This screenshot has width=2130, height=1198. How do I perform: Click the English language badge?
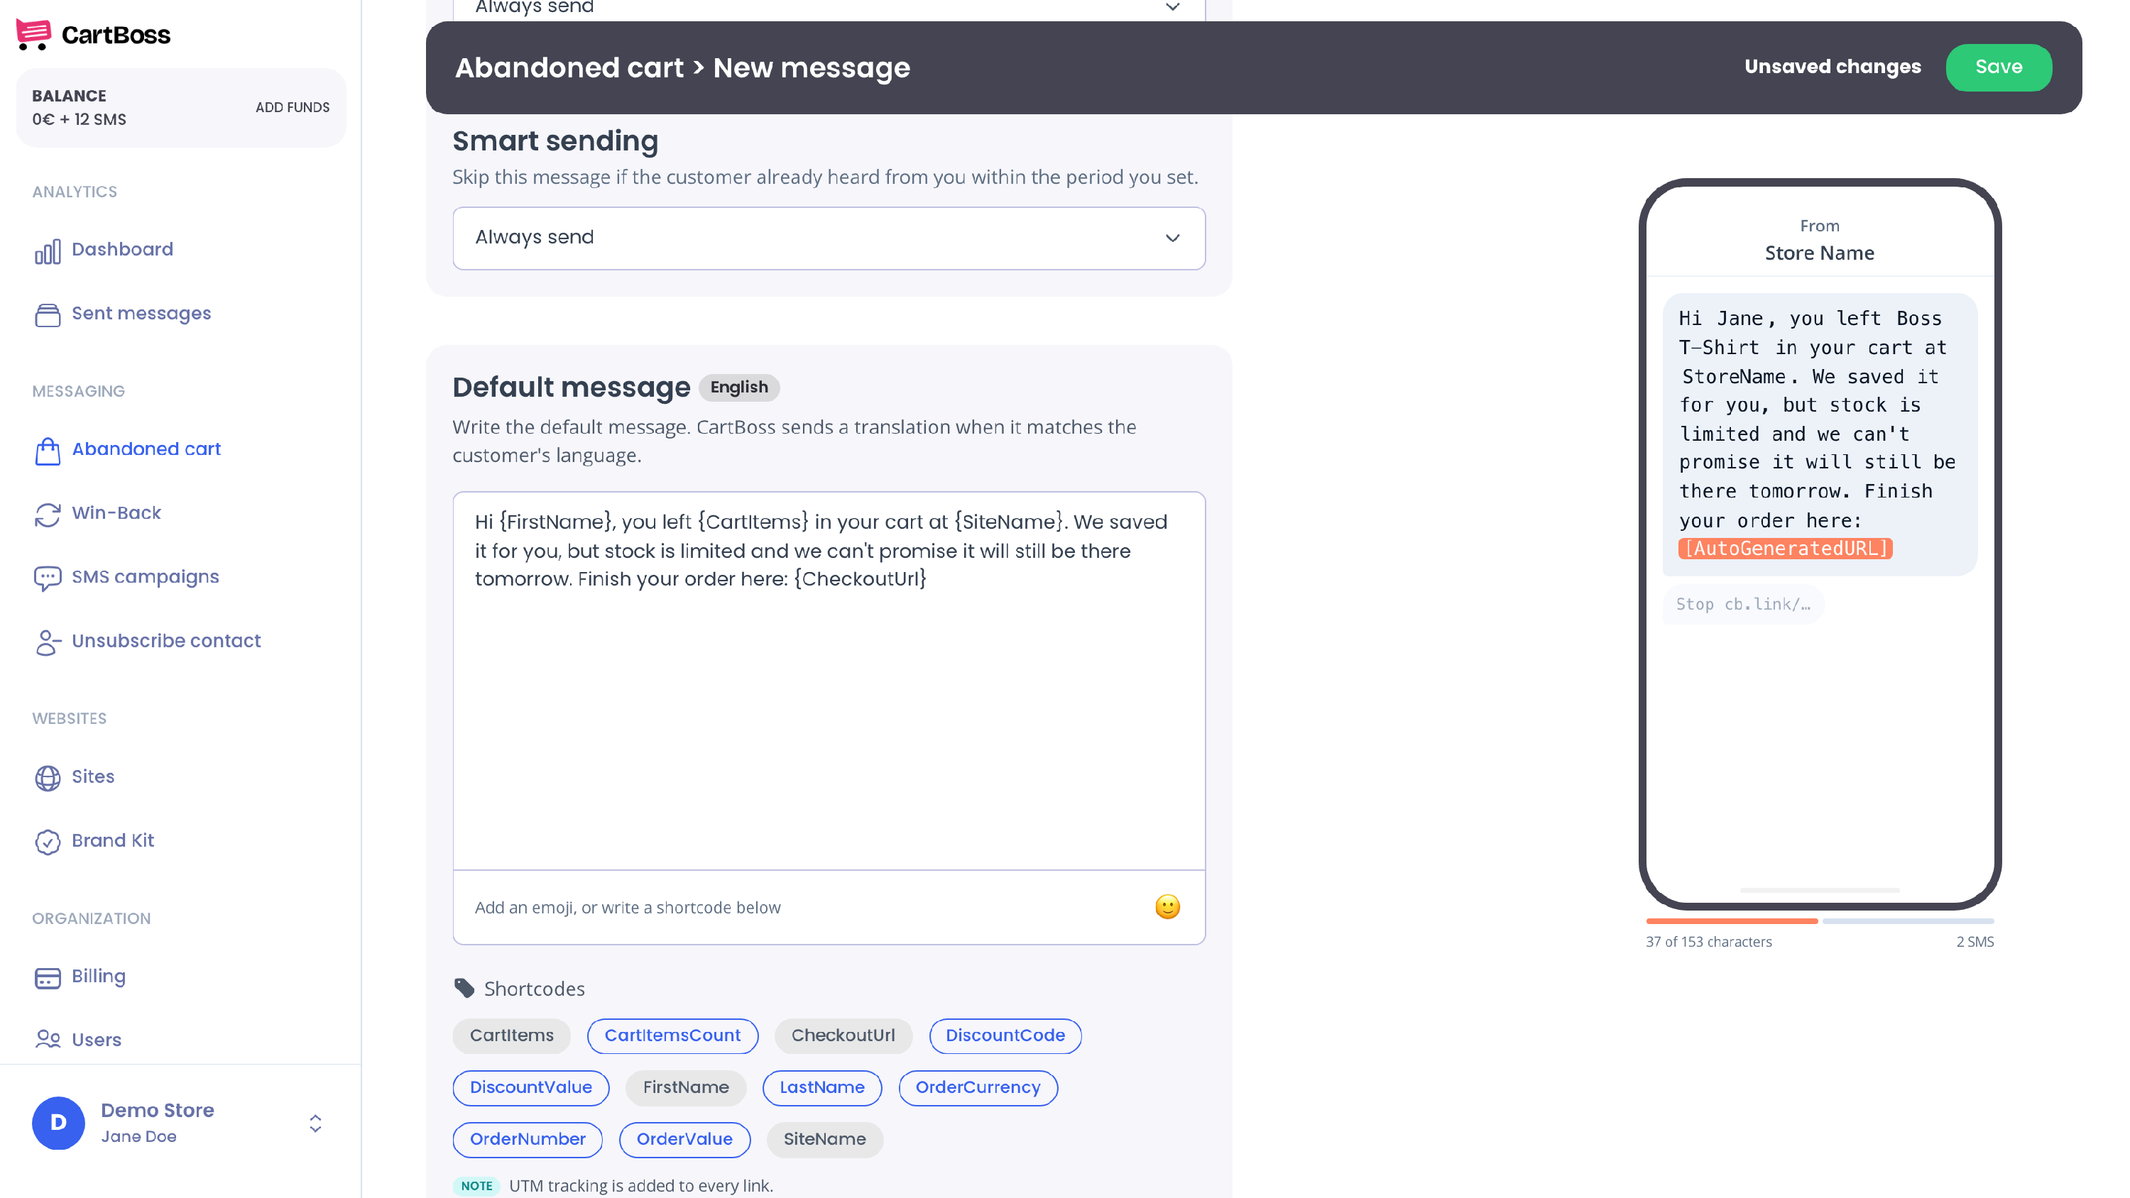(738, 387)
